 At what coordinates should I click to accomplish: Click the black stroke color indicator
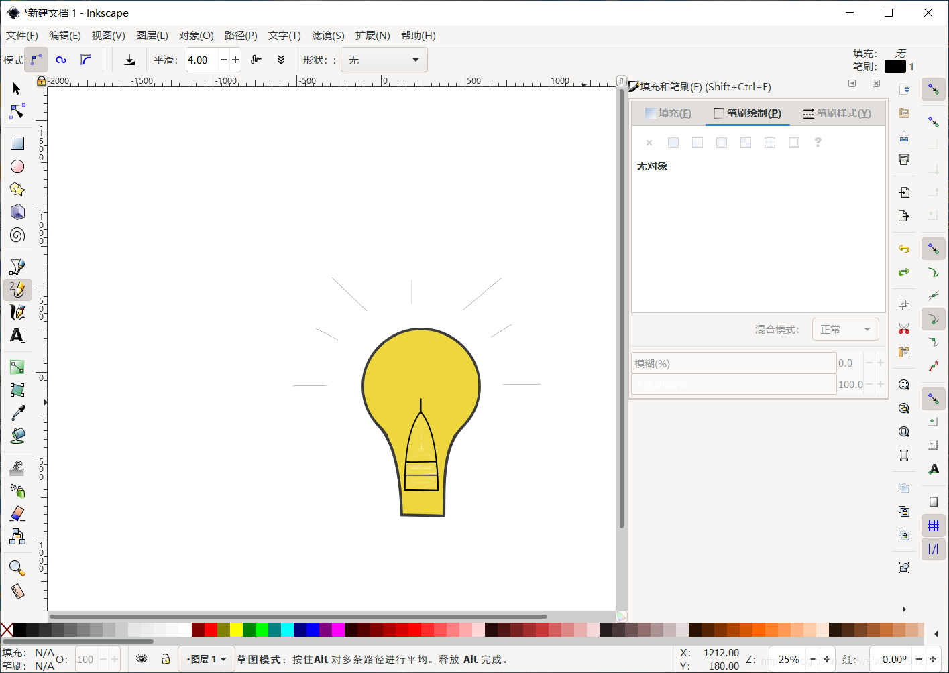895,66
